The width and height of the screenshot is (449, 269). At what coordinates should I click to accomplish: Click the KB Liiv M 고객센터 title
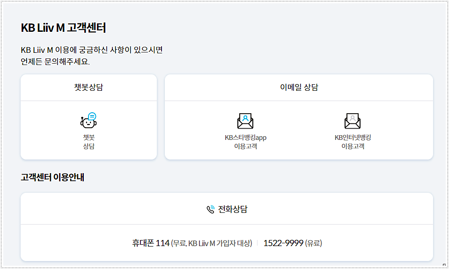(63, 28)
